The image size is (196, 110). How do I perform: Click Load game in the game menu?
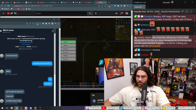pos(68,49)
